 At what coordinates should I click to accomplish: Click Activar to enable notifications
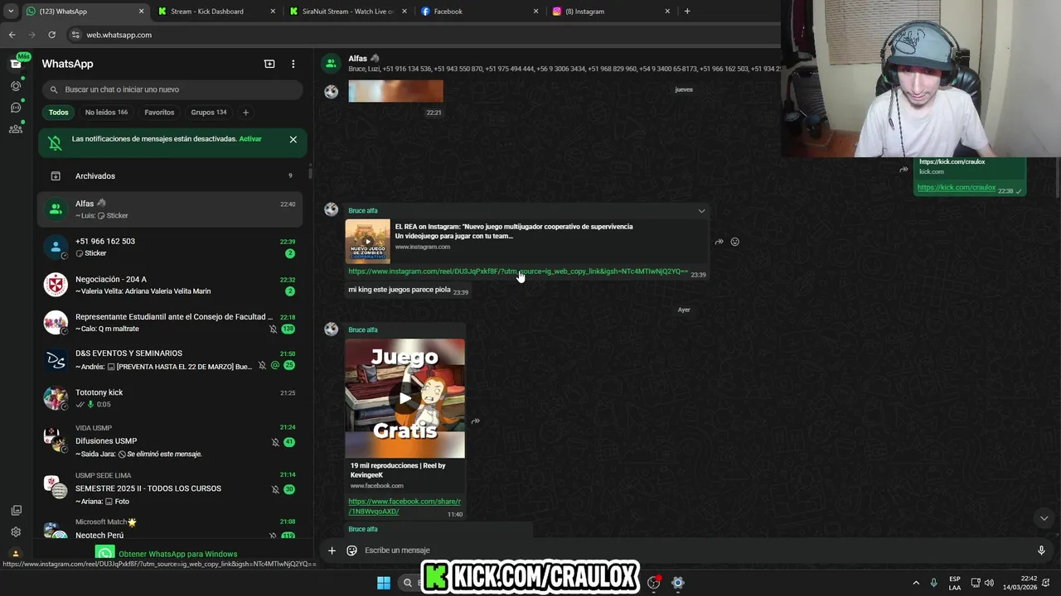click(x=250, y=139)
